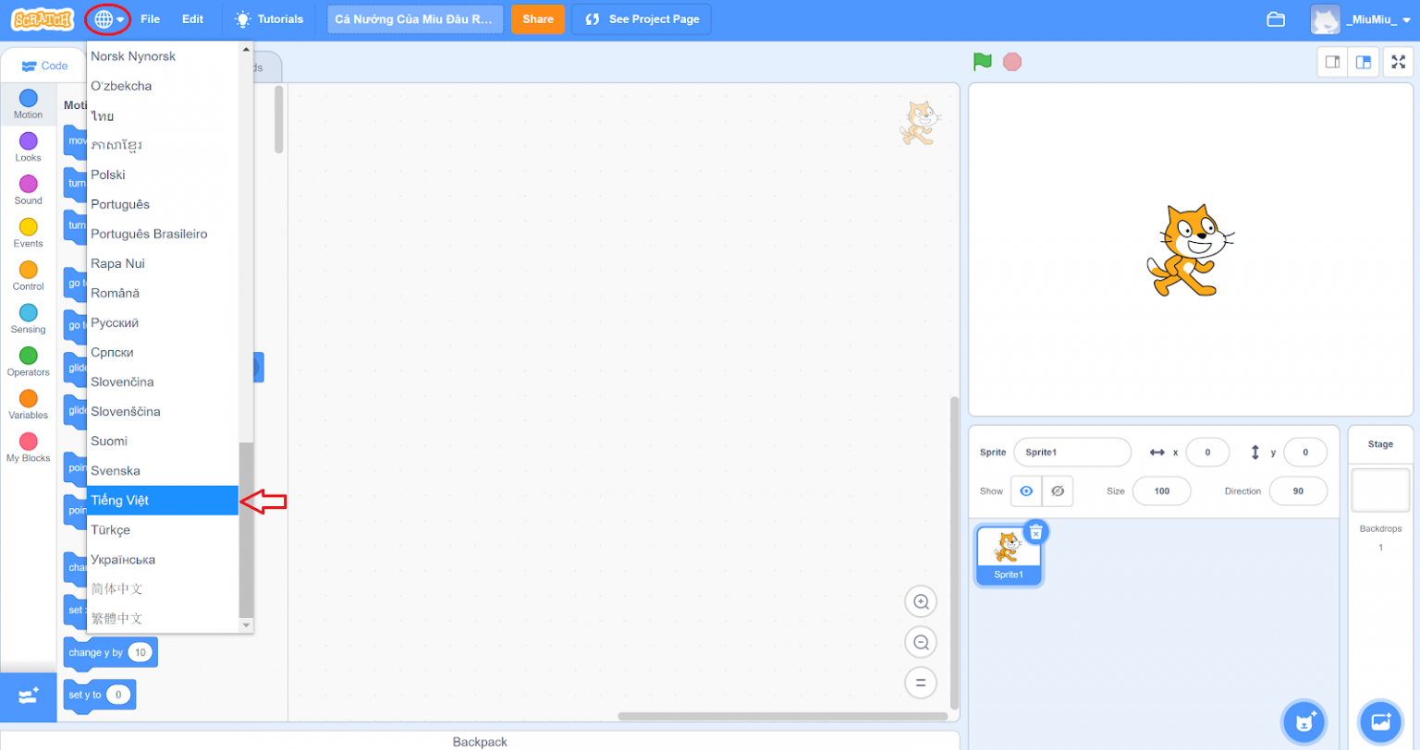Reset workspace zoom with equals icon
Image resolution: width=1420 pixels, height=750 pixels.
click(921, 683)
